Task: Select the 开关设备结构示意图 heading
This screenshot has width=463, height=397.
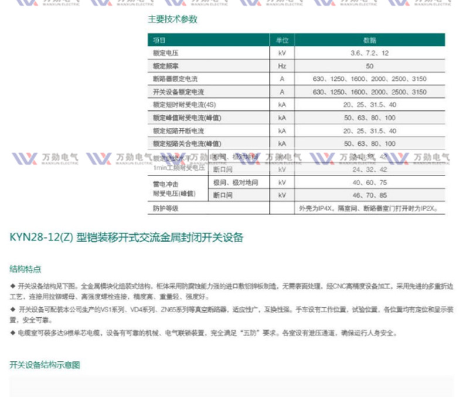Action: click(x=45, y=365)
